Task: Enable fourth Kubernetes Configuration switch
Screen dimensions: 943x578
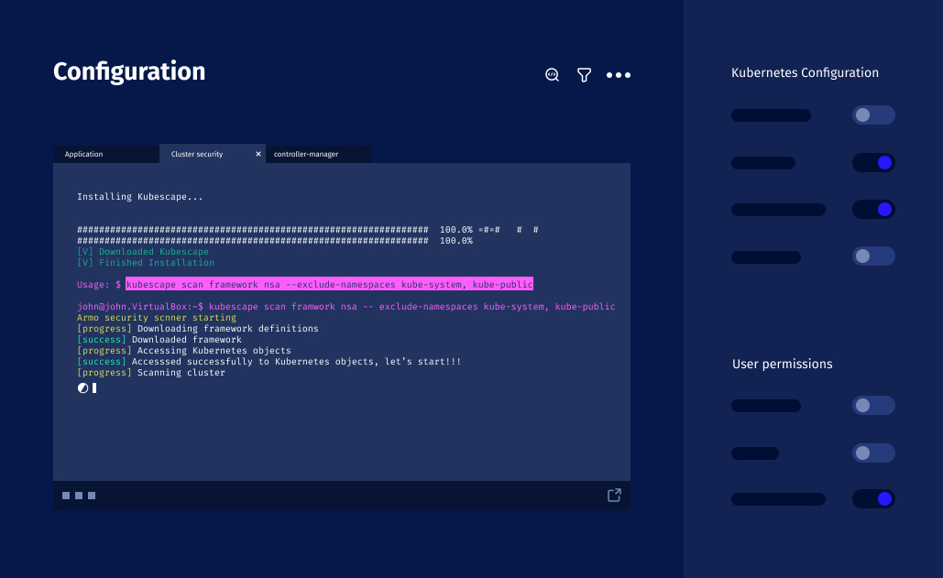Action: (x=873, y=256)
